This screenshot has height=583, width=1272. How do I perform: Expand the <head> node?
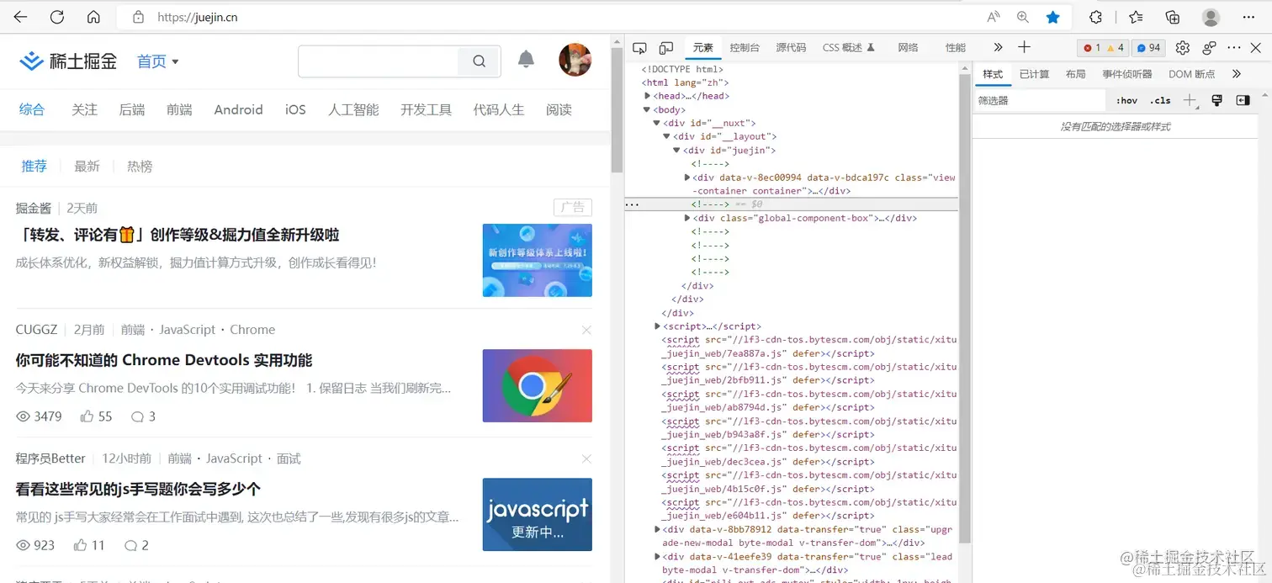(x=647, y=96)
